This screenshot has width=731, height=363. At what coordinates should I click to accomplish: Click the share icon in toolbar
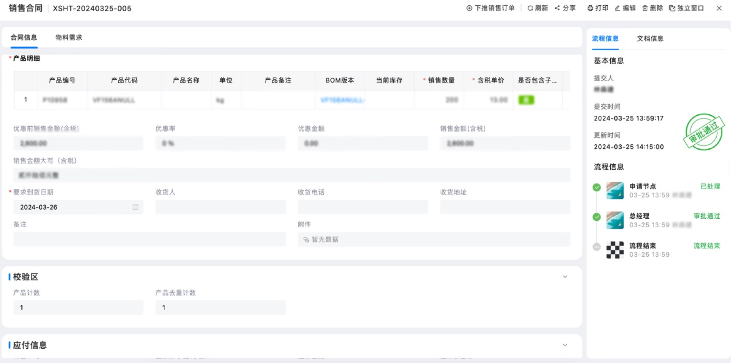[x=557, y=8]
